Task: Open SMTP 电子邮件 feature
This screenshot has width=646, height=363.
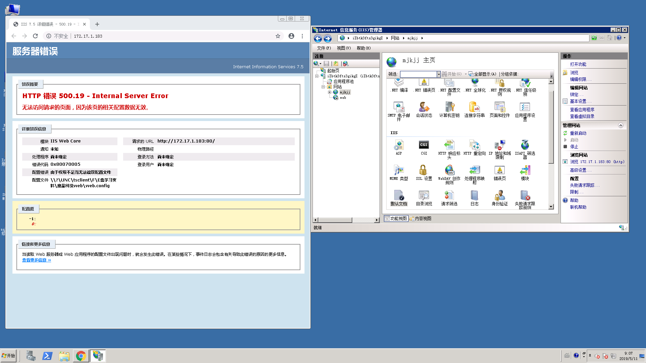Action: (x=399, y=111)
